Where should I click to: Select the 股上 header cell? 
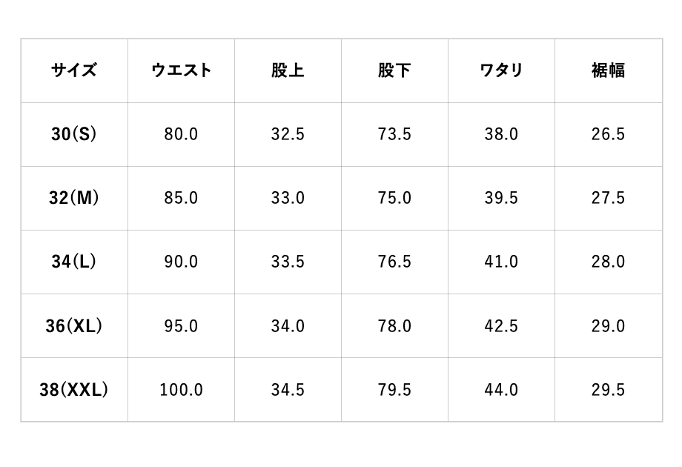288,70
